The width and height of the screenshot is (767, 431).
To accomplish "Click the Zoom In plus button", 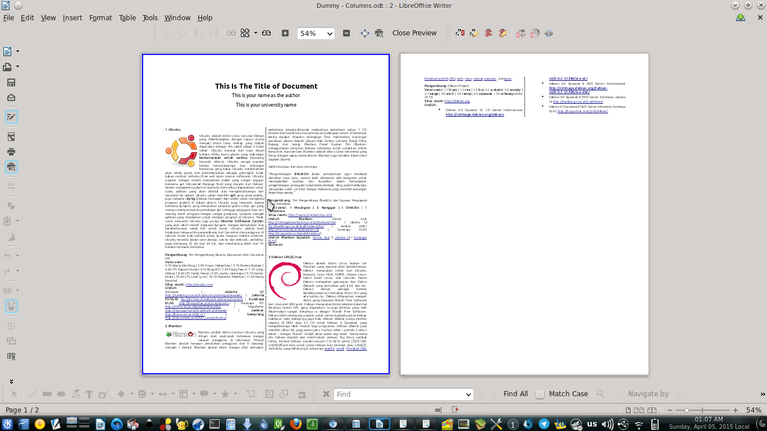I will tap(285, 33).
